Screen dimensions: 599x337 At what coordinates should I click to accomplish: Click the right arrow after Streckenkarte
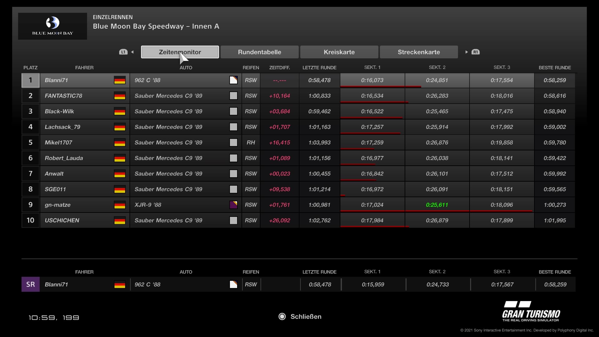click(x=466, y=52)
